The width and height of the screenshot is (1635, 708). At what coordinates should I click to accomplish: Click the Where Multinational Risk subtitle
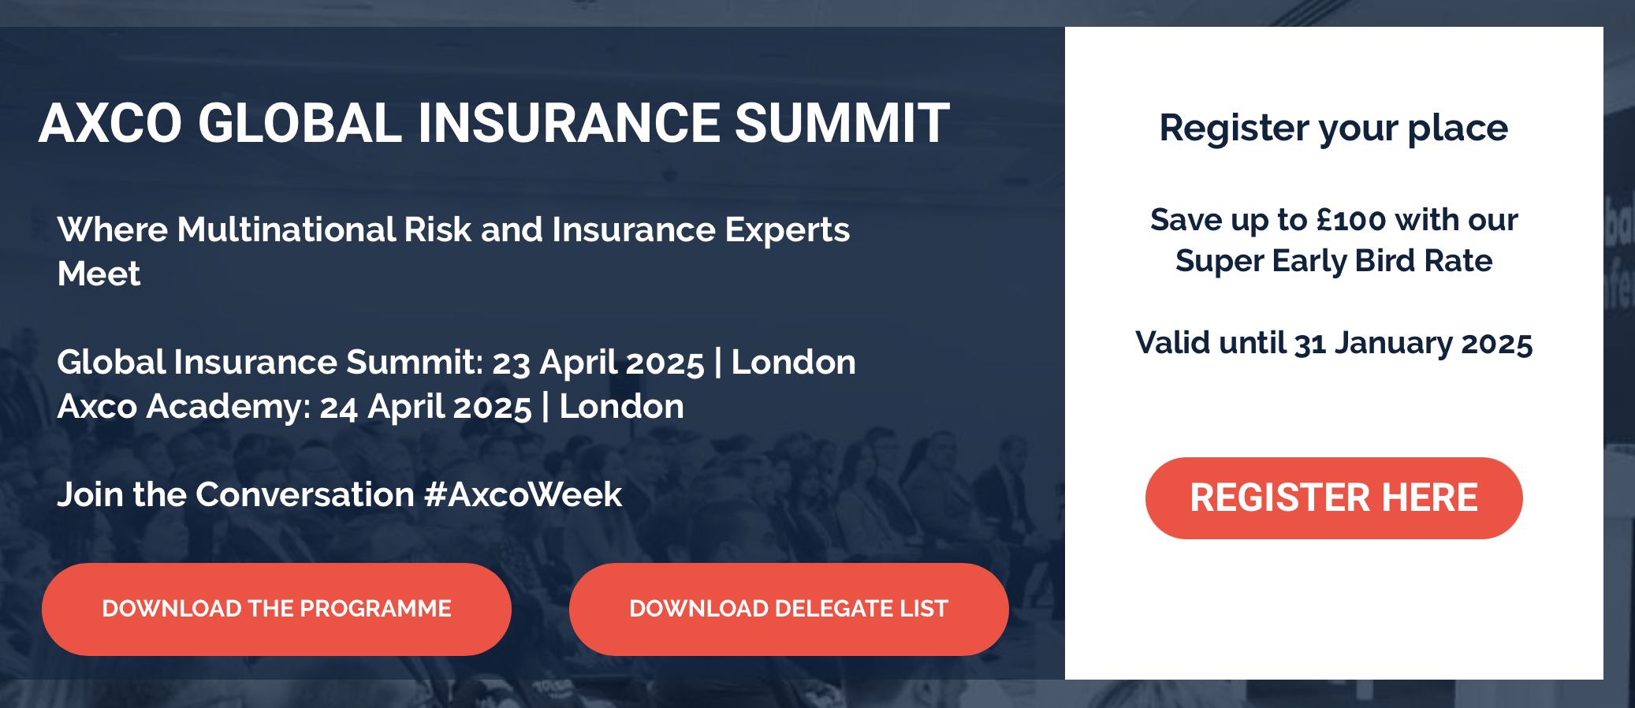[x=454, y=230]
